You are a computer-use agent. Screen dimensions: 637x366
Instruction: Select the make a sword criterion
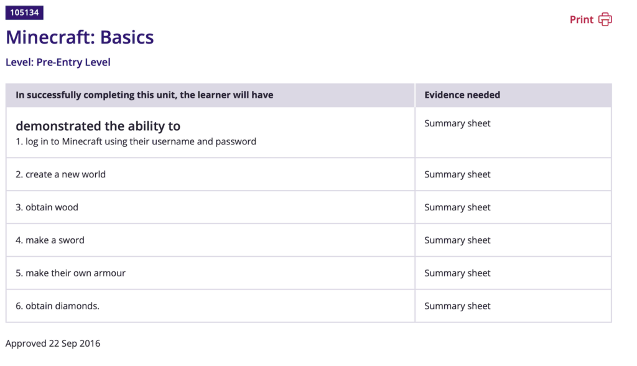[x=50, y=240]
